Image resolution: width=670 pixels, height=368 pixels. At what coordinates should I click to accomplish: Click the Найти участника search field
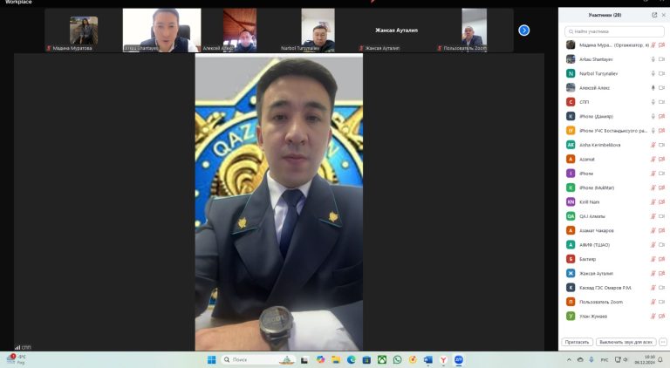tap(614, 31)
